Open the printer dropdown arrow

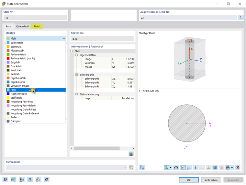coord(232,168)
